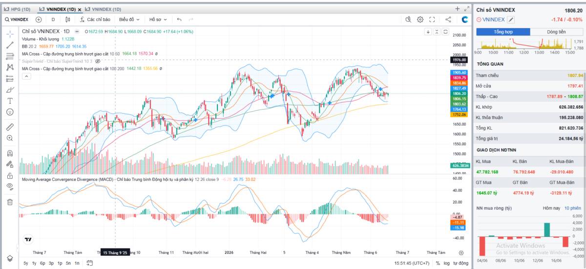
Task: Expand the Biểu đồ dropdown
Action: [129, 19]
